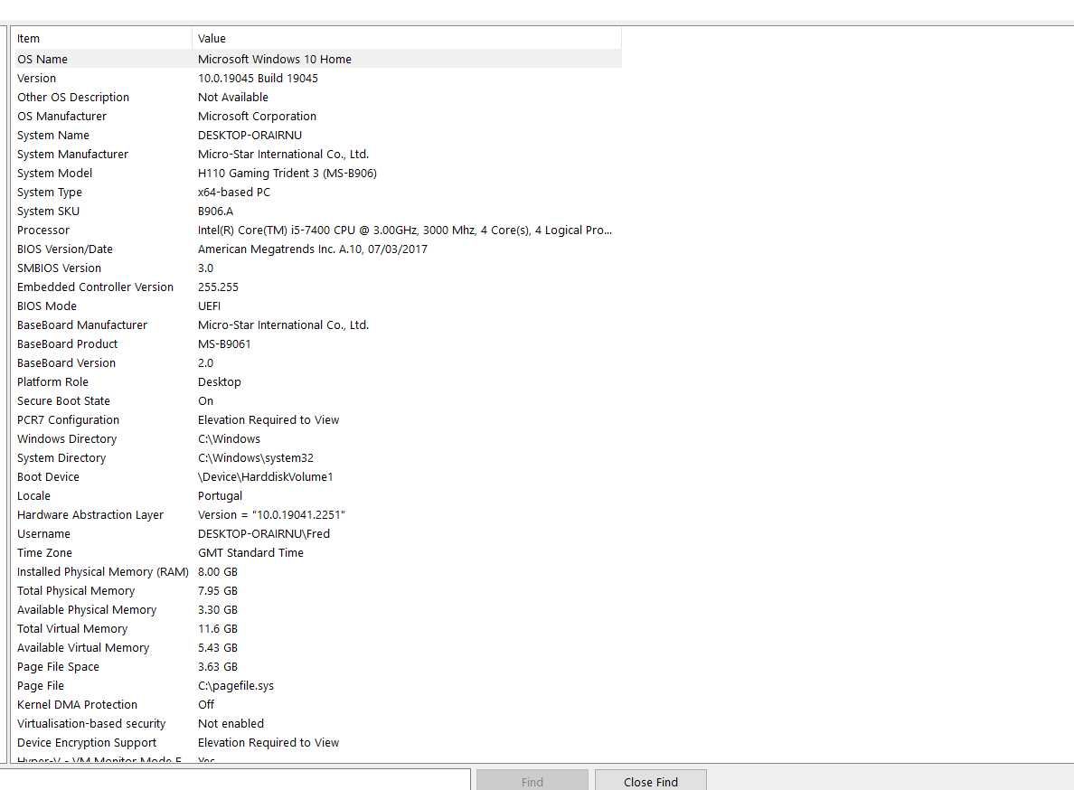The image size is (1074, 790).
Task: Select the value 10.0.19045 Build 19045
Action: (259, 78)
